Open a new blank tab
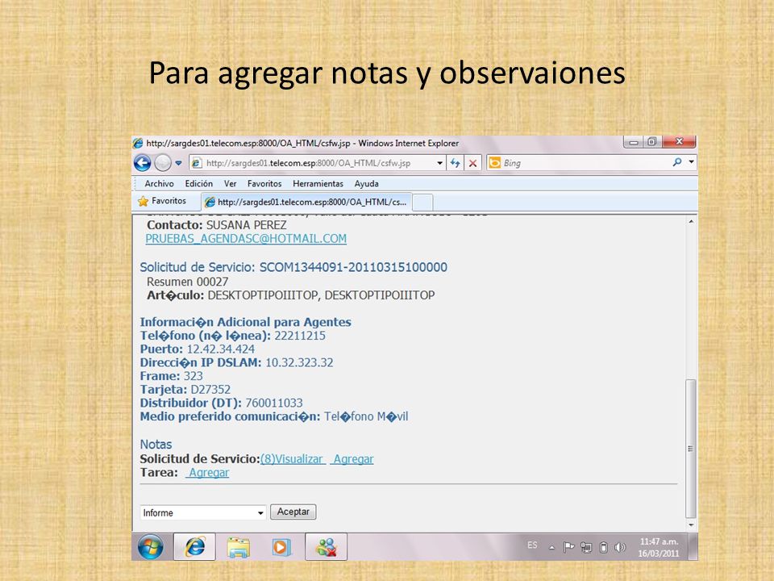 [422, 203]
